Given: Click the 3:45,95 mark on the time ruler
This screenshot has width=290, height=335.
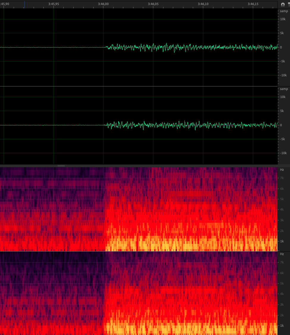Looking at the screenshot, I should pyautogui.click(x=53, y=4).
